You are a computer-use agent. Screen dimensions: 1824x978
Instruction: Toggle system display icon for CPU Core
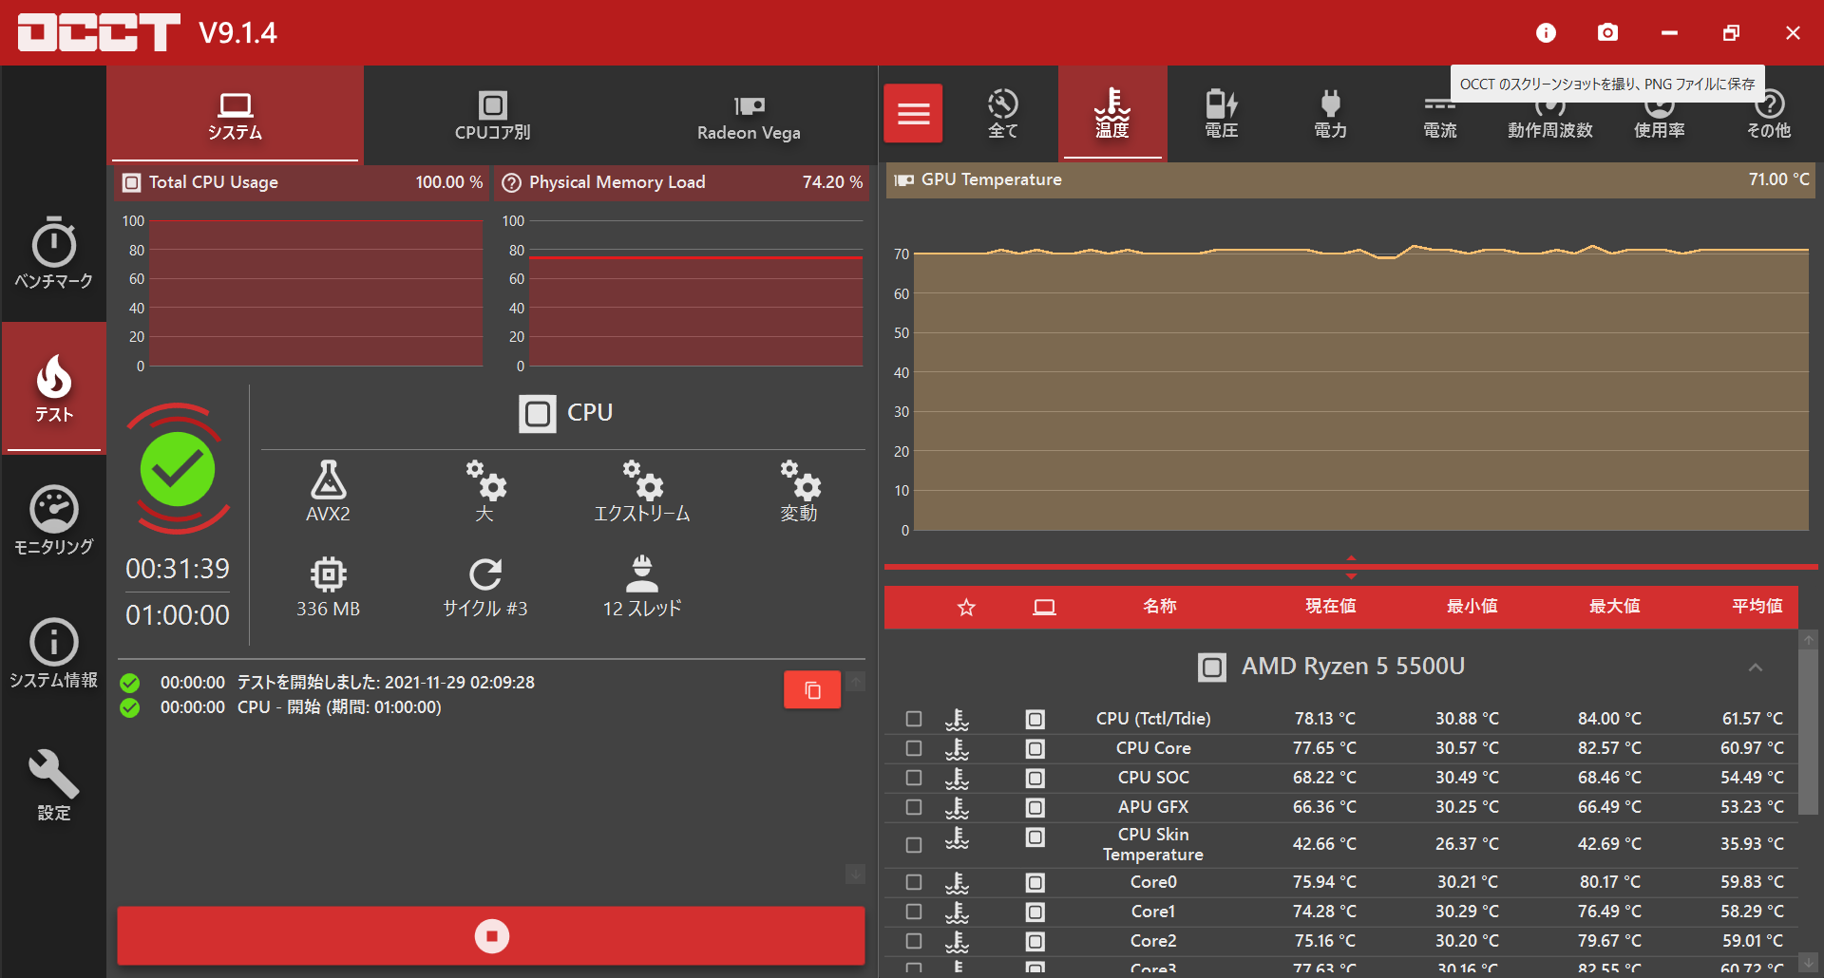click(1035, 749)
